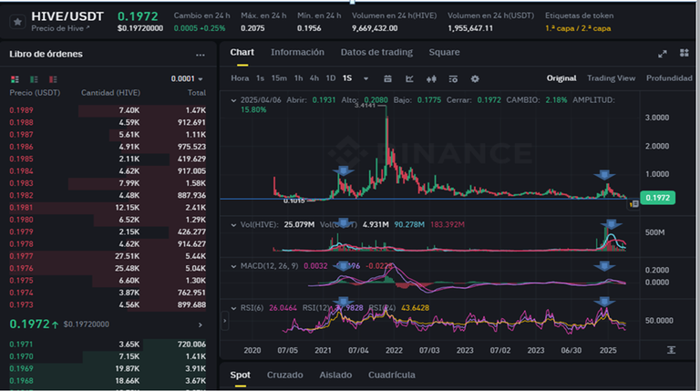Switch to Original chart view
700x391 pixels.
point(561,78)
